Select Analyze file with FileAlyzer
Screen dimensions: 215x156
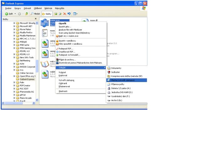click(81, 30)
